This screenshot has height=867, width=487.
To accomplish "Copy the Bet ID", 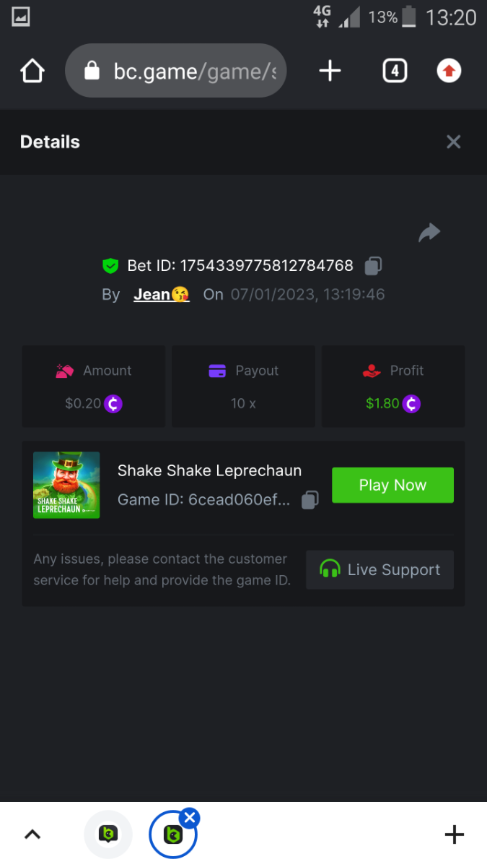I will [373, 266].
